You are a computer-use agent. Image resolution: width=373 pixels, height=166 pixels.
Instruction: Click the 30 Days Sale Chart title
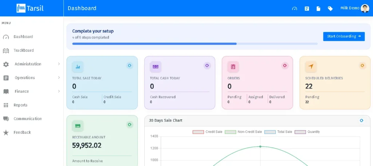pos(166,121)
